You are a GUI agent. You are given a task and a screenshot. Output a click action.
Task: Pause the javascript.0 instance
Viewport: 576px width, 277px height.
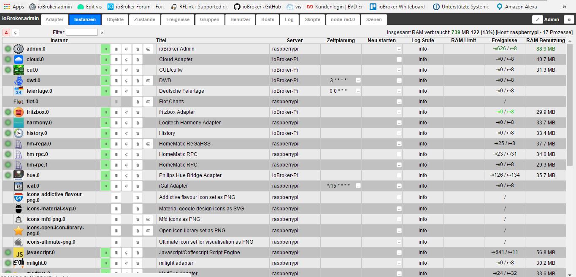tap(105, 253)
